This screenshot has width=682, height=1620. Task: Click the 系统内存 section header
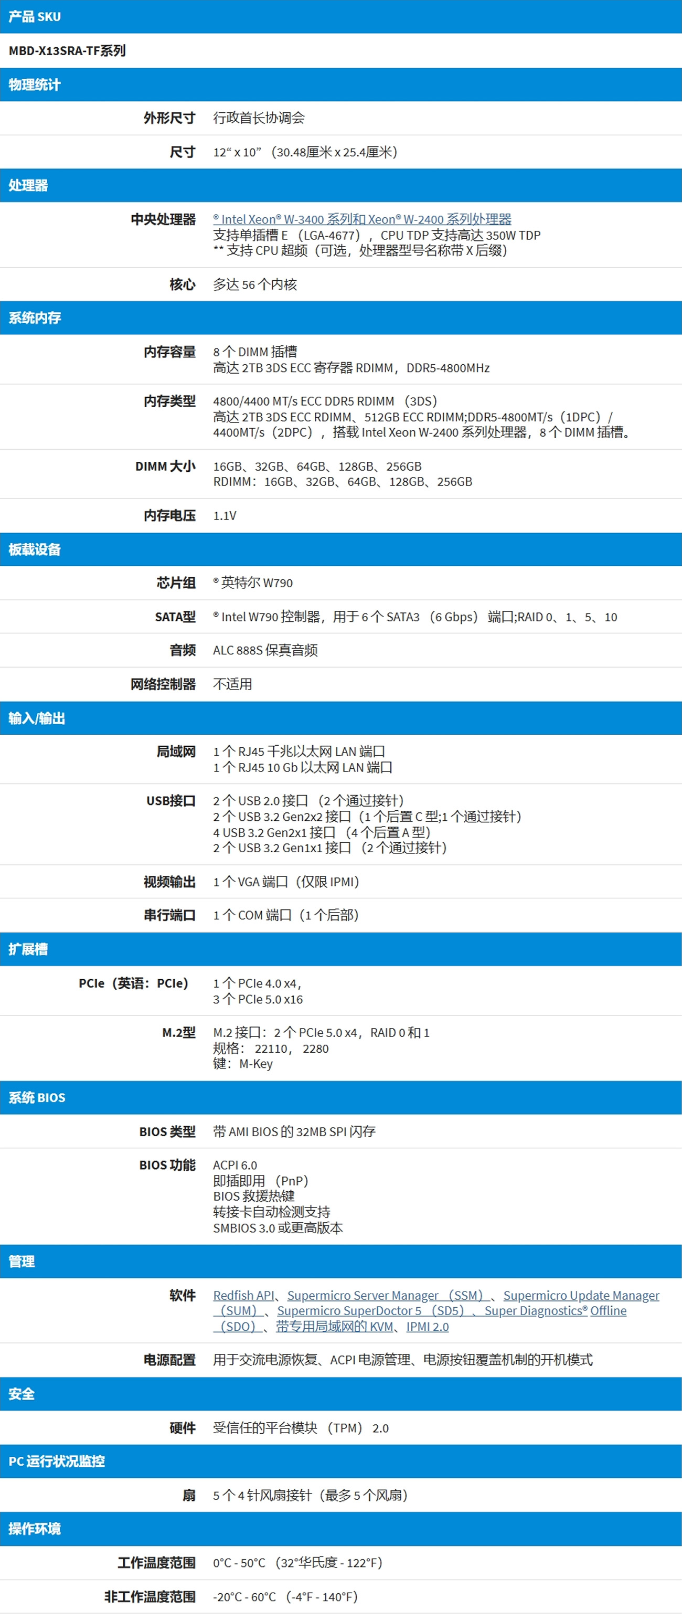(35, 317)
